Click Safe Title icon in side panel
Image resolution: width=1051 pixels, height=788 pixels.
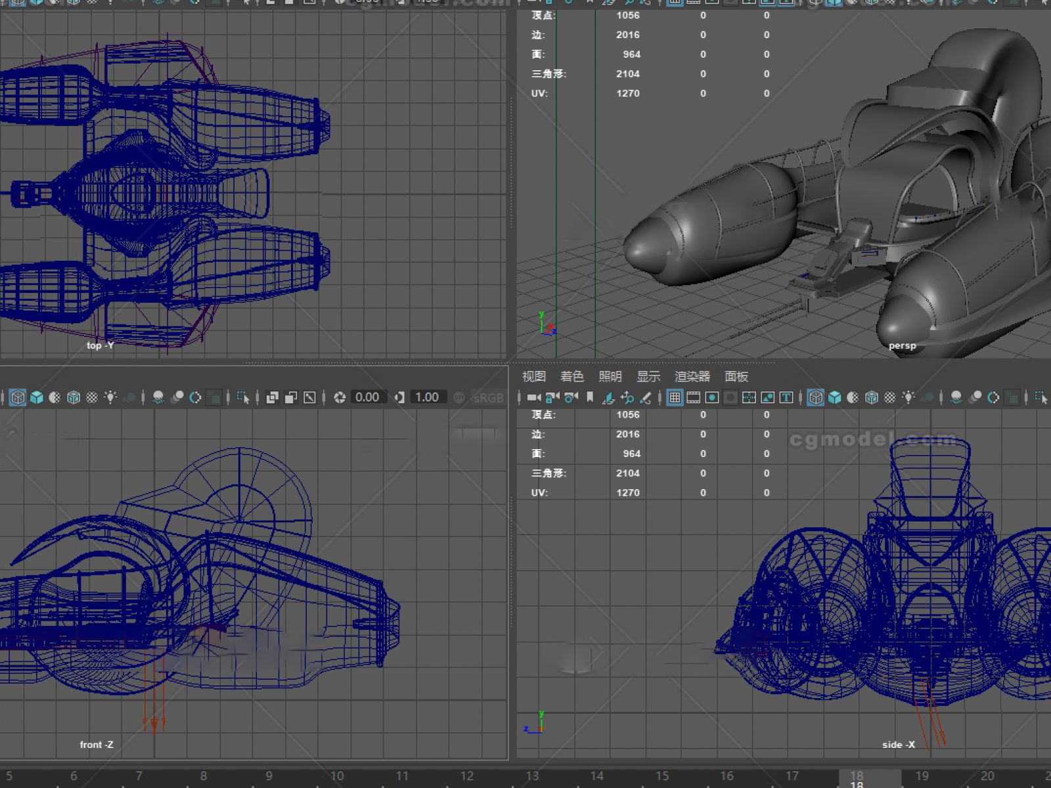tap(786, 397)
